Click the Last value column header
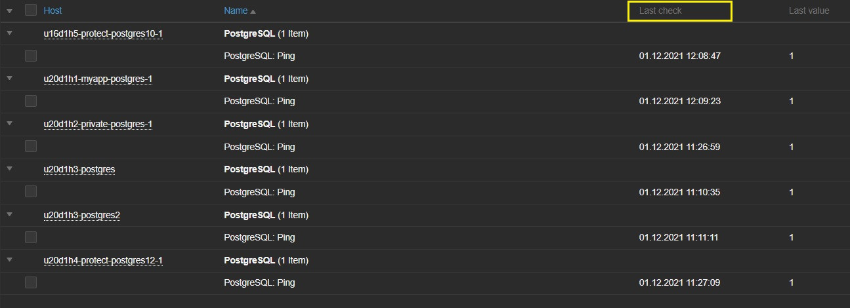The width and height of the screenshot is (850, 308). (x=809, y=10)
